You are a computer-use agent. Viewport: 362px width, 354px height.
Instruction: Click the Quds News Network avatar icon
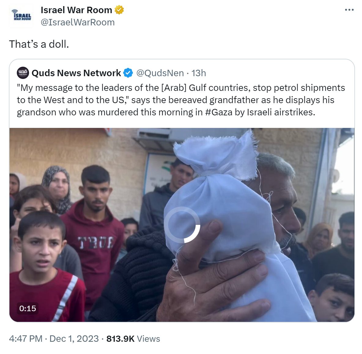pyautogui.click(x=23, y=73)
